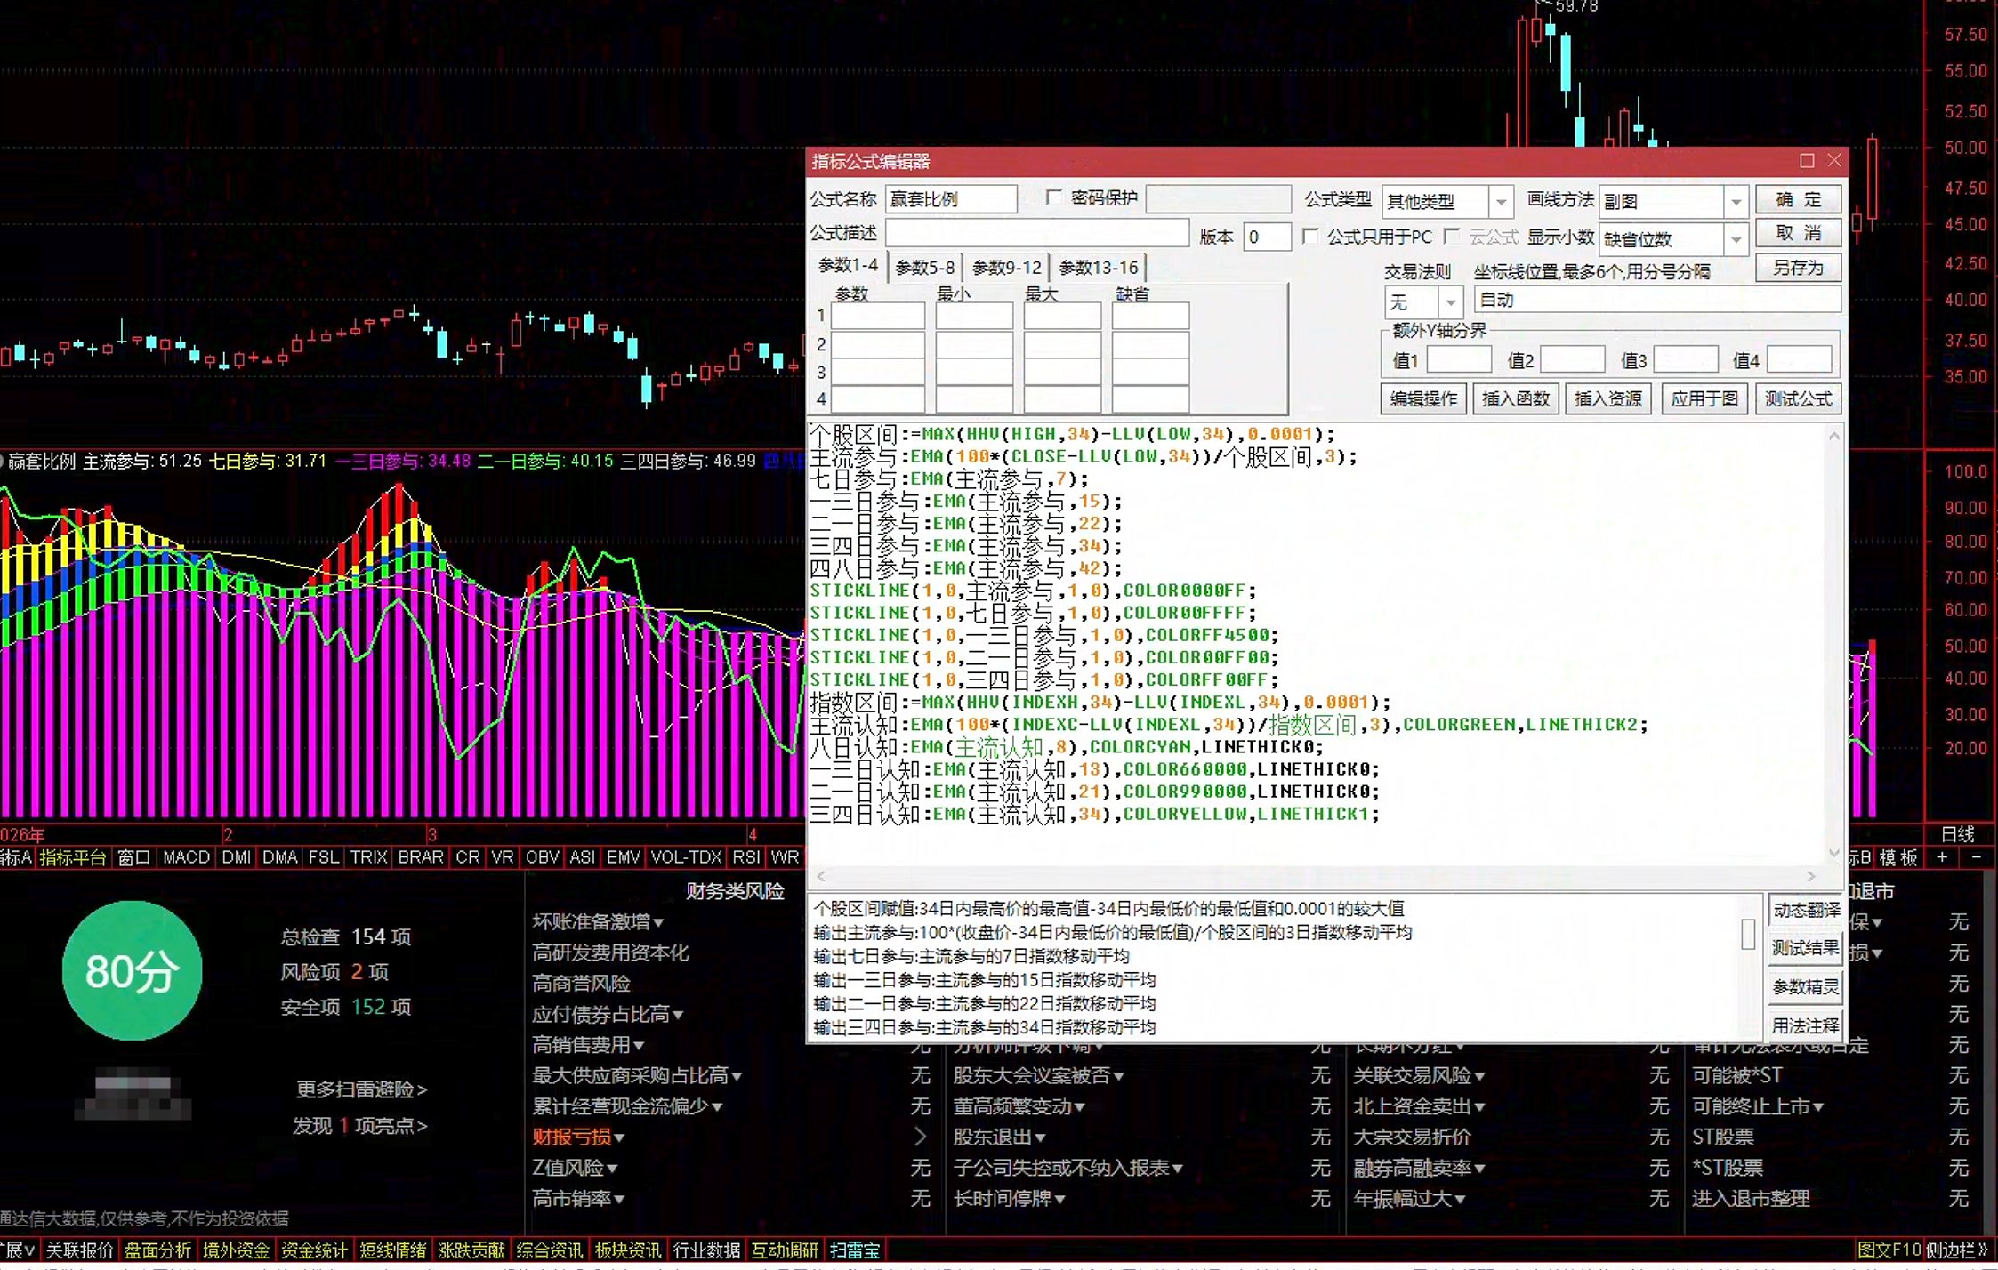Check the 云公式 checkbox
1998x1270 pixels.
(x=1452, y=236)
